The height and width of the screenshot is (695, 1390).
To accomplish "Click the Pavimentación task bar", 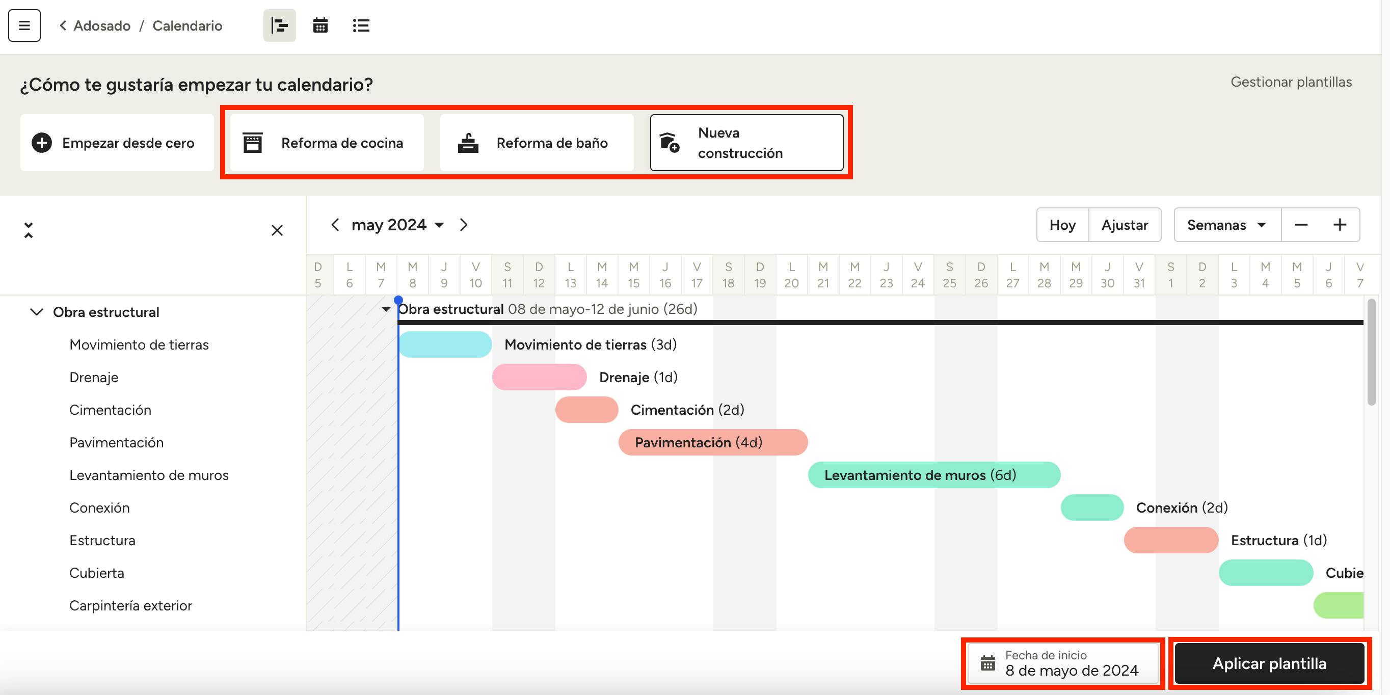I will click(x=712, y=442).
